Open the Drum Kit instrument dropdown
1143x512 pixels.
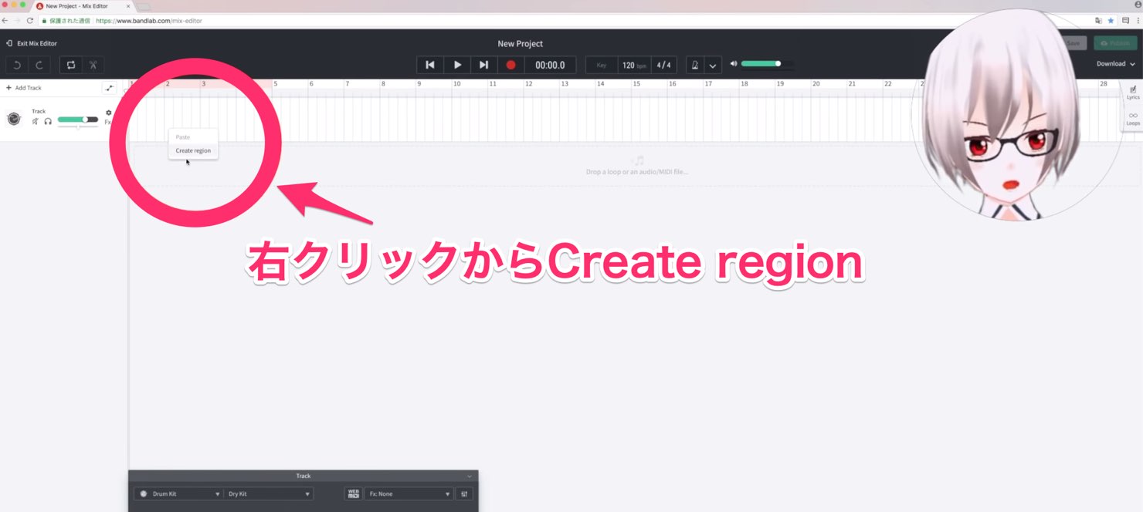pos(178,493)
